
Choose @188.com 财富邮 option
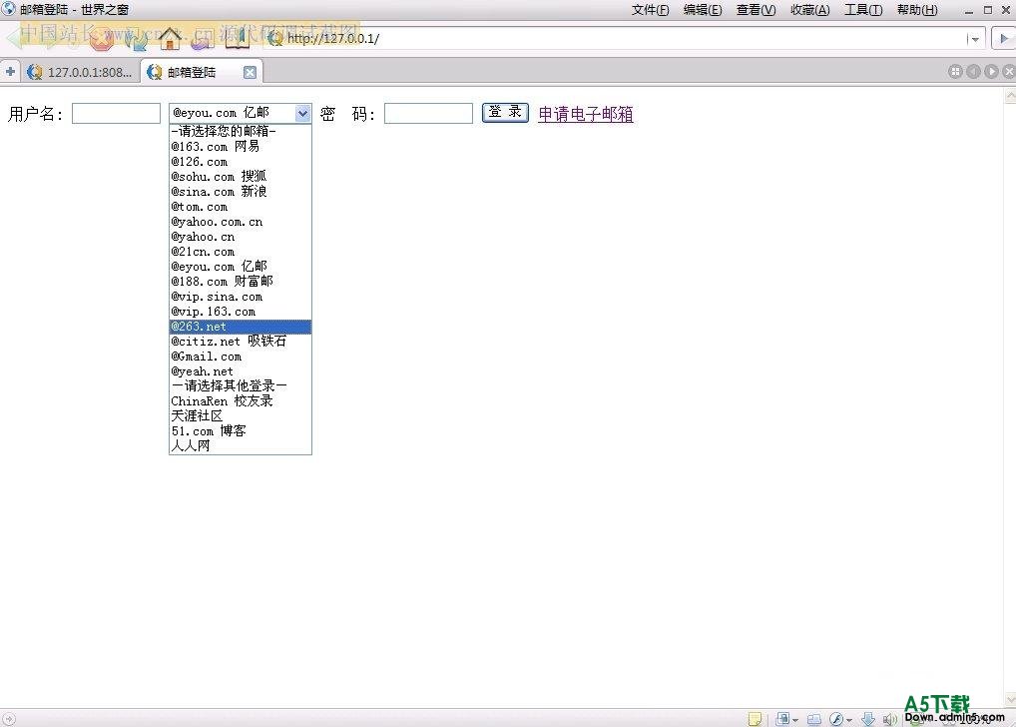pos(241,281)
